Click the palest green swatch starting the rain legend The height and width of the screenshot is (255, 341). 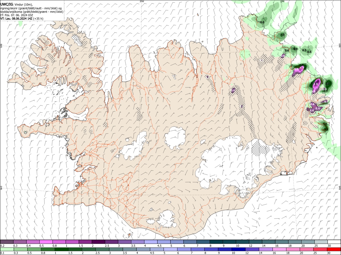tap(7, 249)
